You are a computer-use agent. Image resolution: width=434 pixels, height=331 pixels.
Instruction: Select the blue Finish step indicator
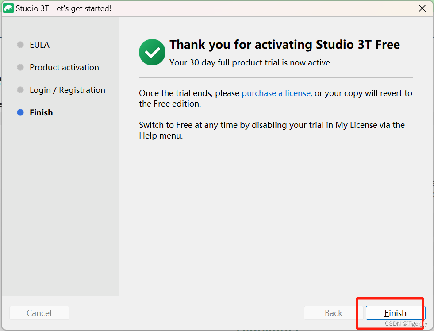pos(20,112)
